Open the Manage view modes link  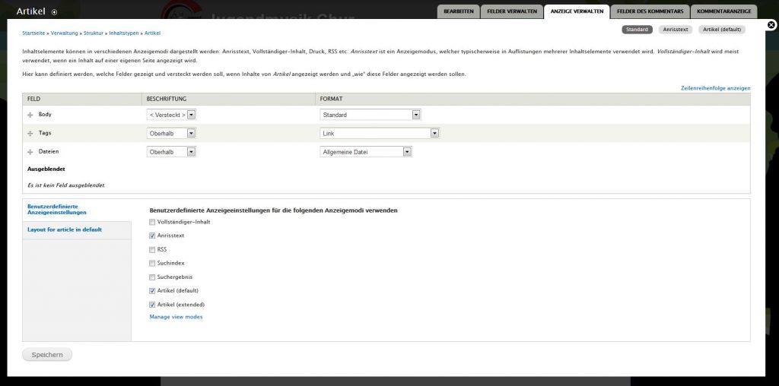pyautogui.click(x=176, y=317)
